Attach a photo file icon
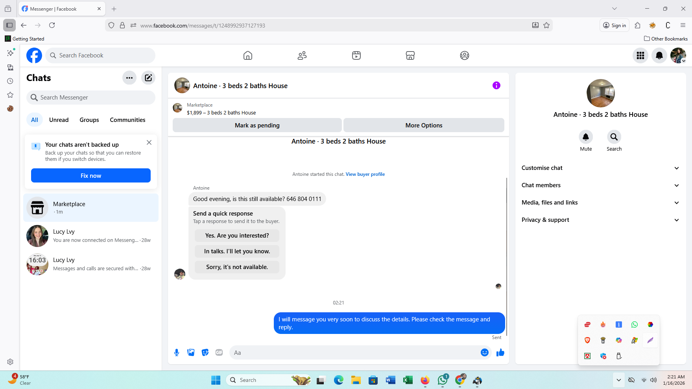Screen dimensions: 692x389 [x=191, y=353]
